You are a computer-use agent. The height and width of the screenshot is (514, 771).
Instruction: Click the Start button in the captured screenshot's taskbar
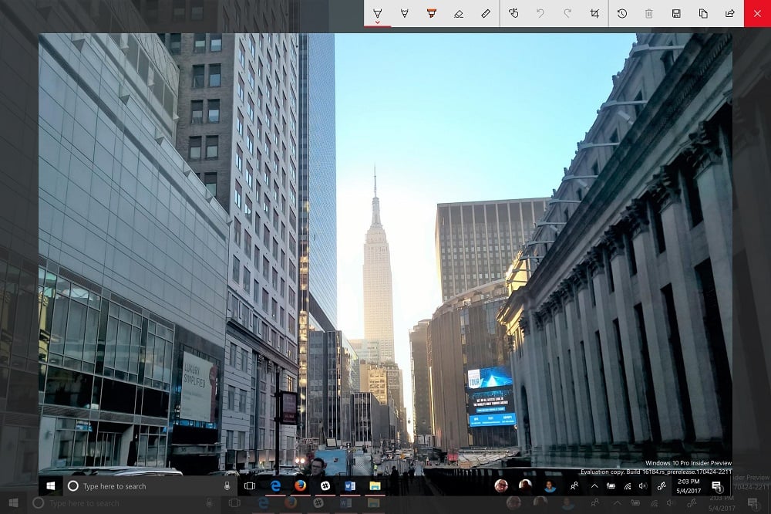(51, 486)
